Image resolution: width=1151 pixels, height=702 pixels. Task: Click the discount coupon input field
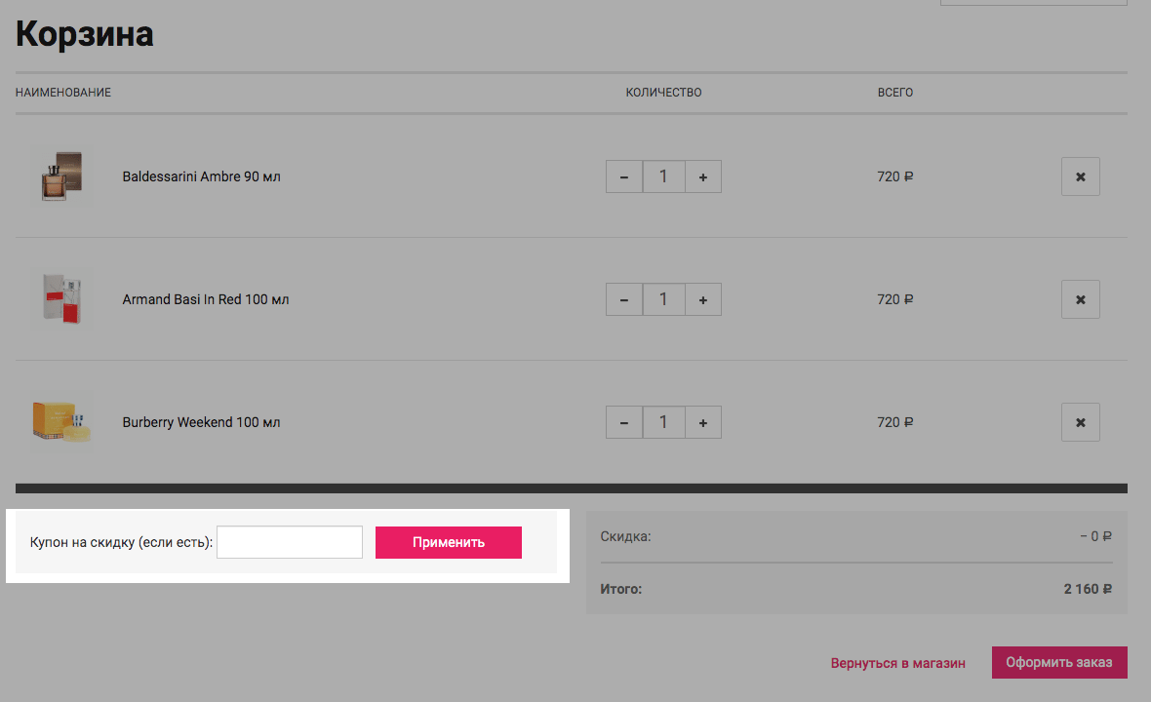click(x=290, y=542)
